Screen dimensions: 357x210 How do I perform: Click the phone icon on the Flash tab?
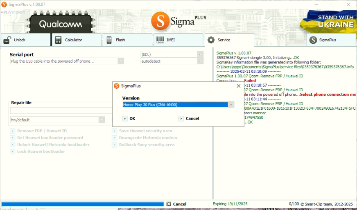tap(109, 40)
